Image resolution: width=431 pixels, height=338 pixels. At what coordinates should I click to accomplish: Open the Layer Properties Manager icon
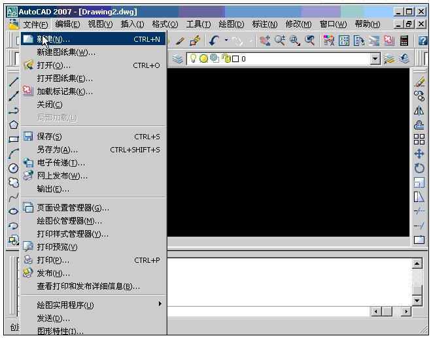(178, 59)
